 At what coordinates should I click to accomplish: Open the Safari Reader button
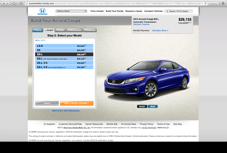coord(213,3)
